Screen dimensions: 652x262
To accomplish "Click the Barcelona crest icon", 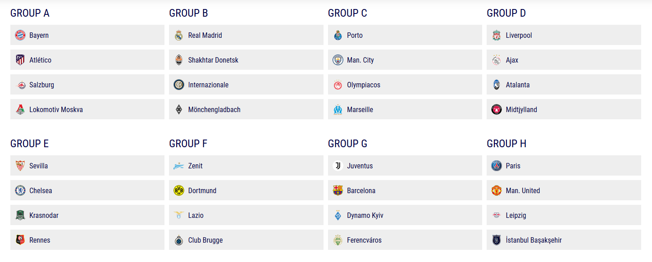I will (x=338, y=190).
